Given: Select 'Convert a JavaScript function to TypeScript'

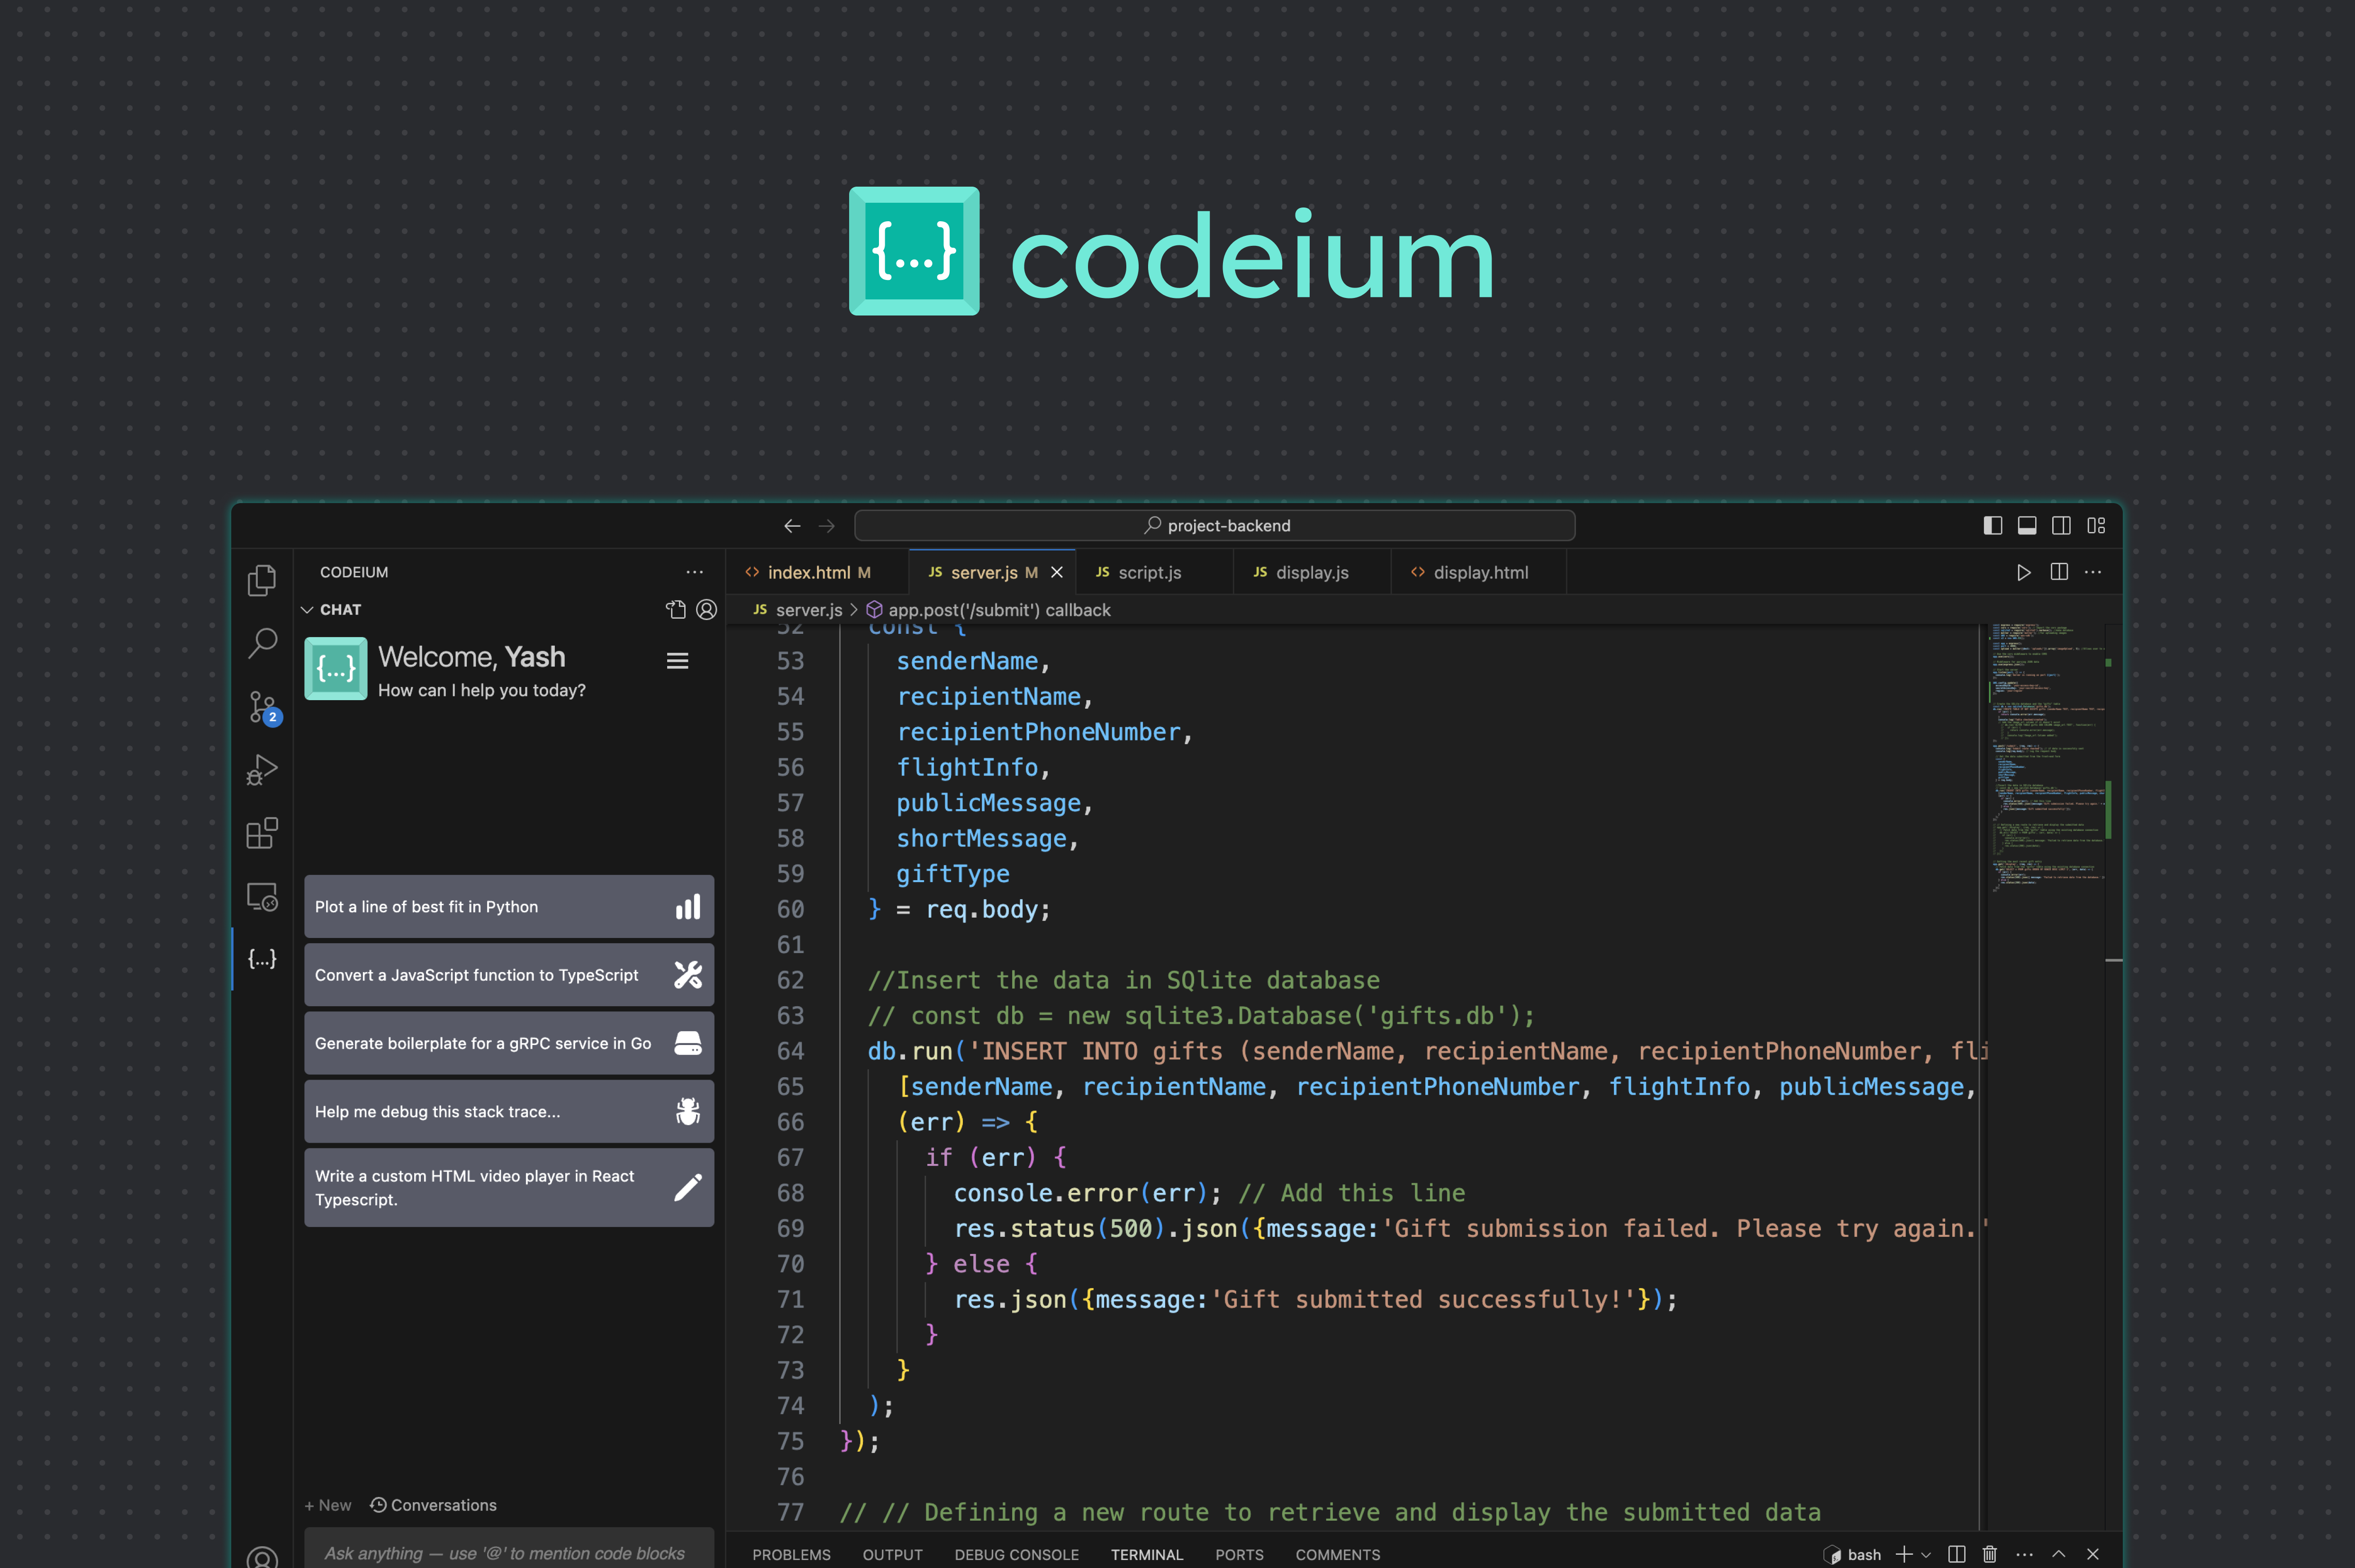Looking at the screenshot, I should [509, 975].
